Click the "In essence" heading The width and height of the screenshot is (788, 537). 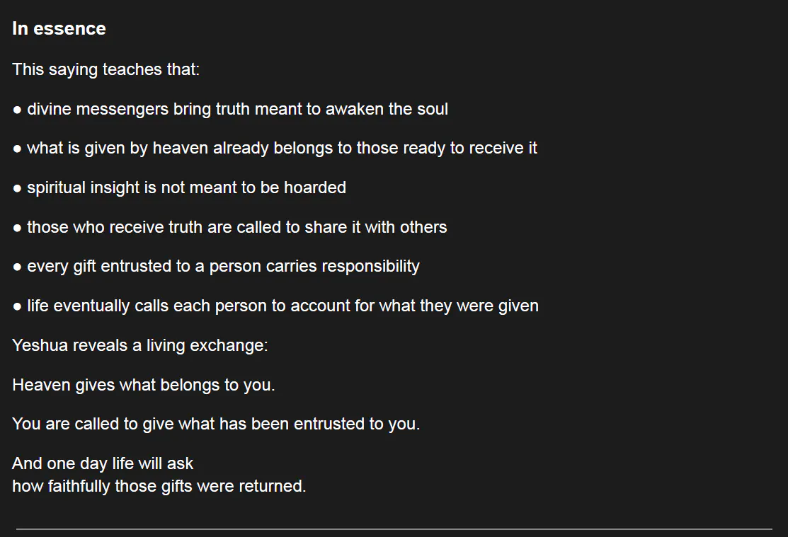pos(59,29)
